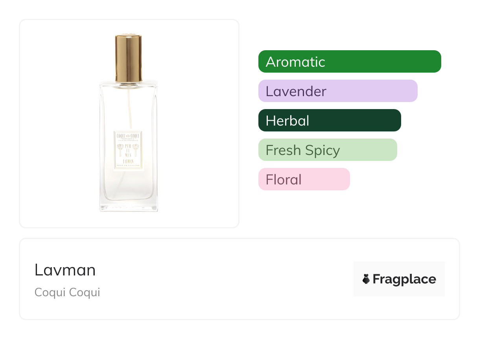
Task: Click the LAVMAN text on the bottle label
Action: tap(128, 161)
